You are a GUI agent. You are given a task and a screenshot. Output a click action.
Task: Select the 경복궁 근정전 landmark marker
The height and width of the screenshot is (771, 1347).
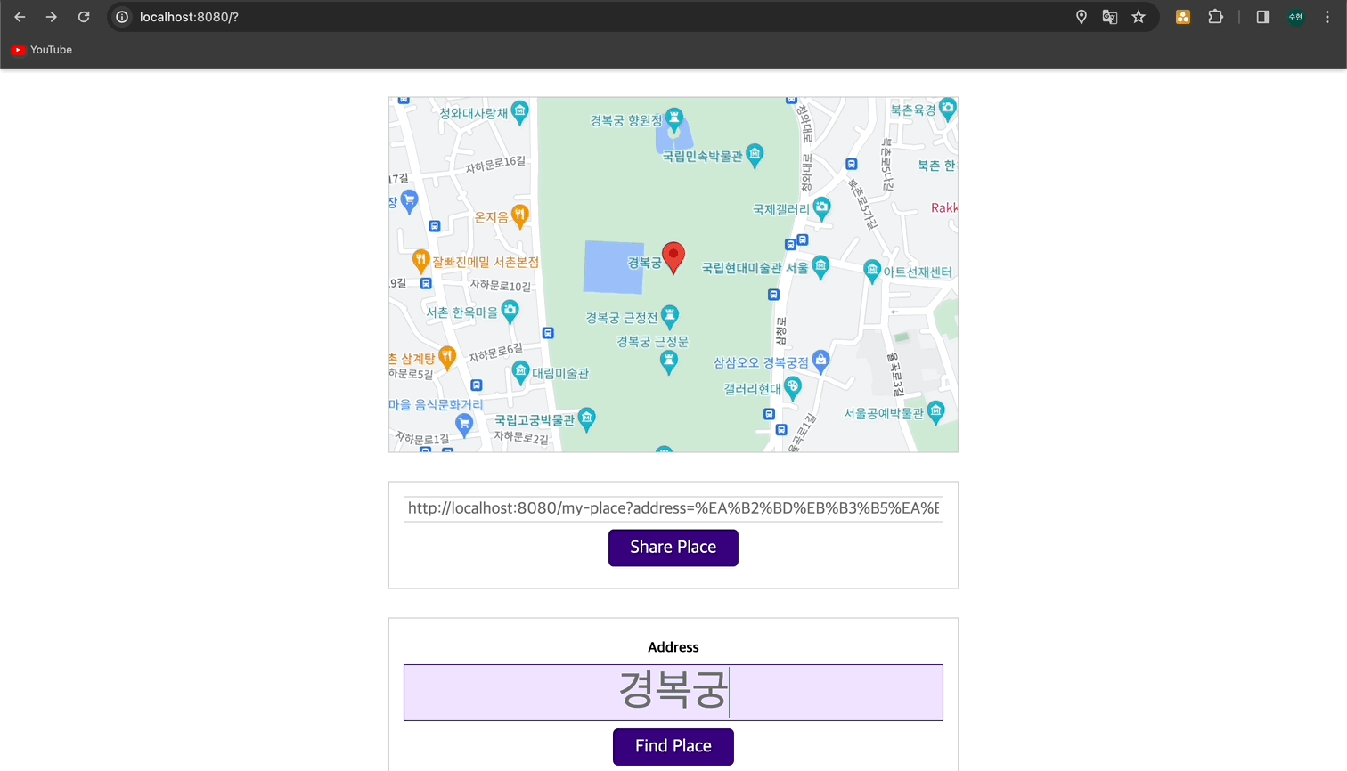point(670,317)
